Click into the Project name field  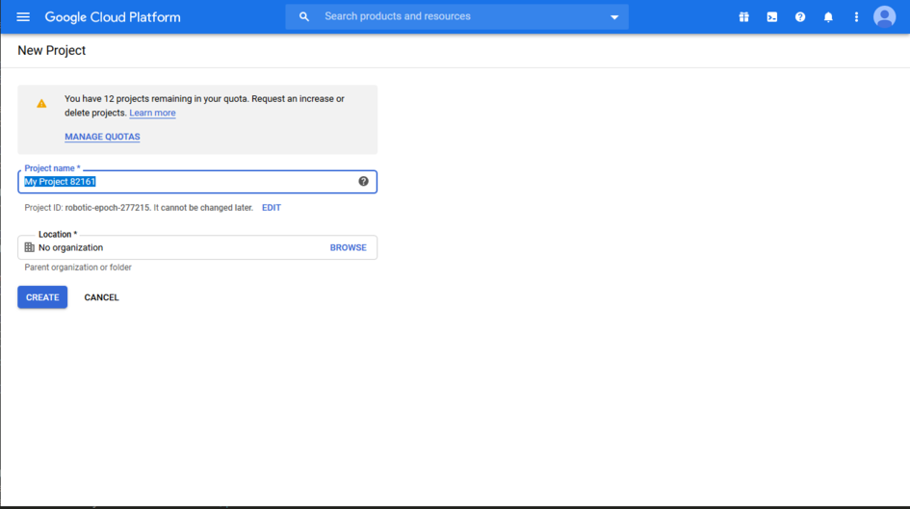tap(197, 182)
